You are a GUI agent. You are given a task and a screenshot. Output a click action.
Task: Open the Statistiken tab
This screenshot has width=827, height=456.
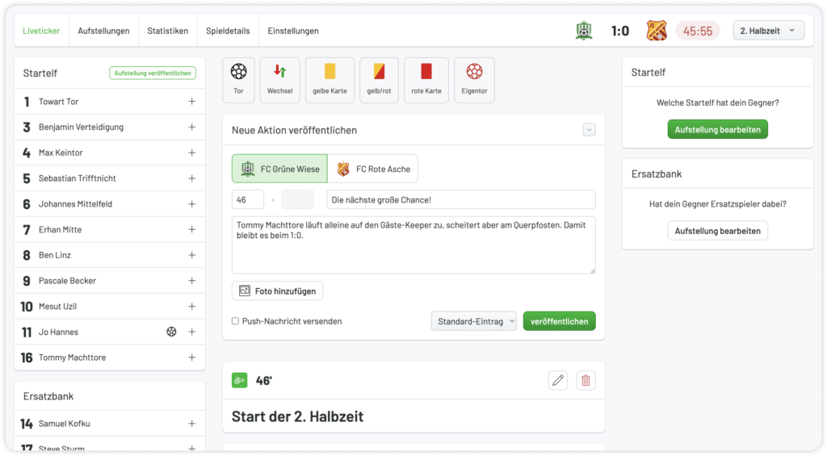tap(168, 31)
